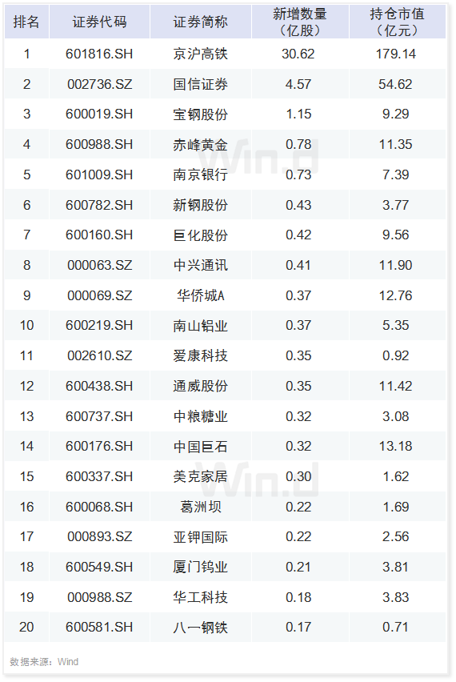Click market value 3.77
This screenshot has height=682, width=456.
(x=395, y=205)
